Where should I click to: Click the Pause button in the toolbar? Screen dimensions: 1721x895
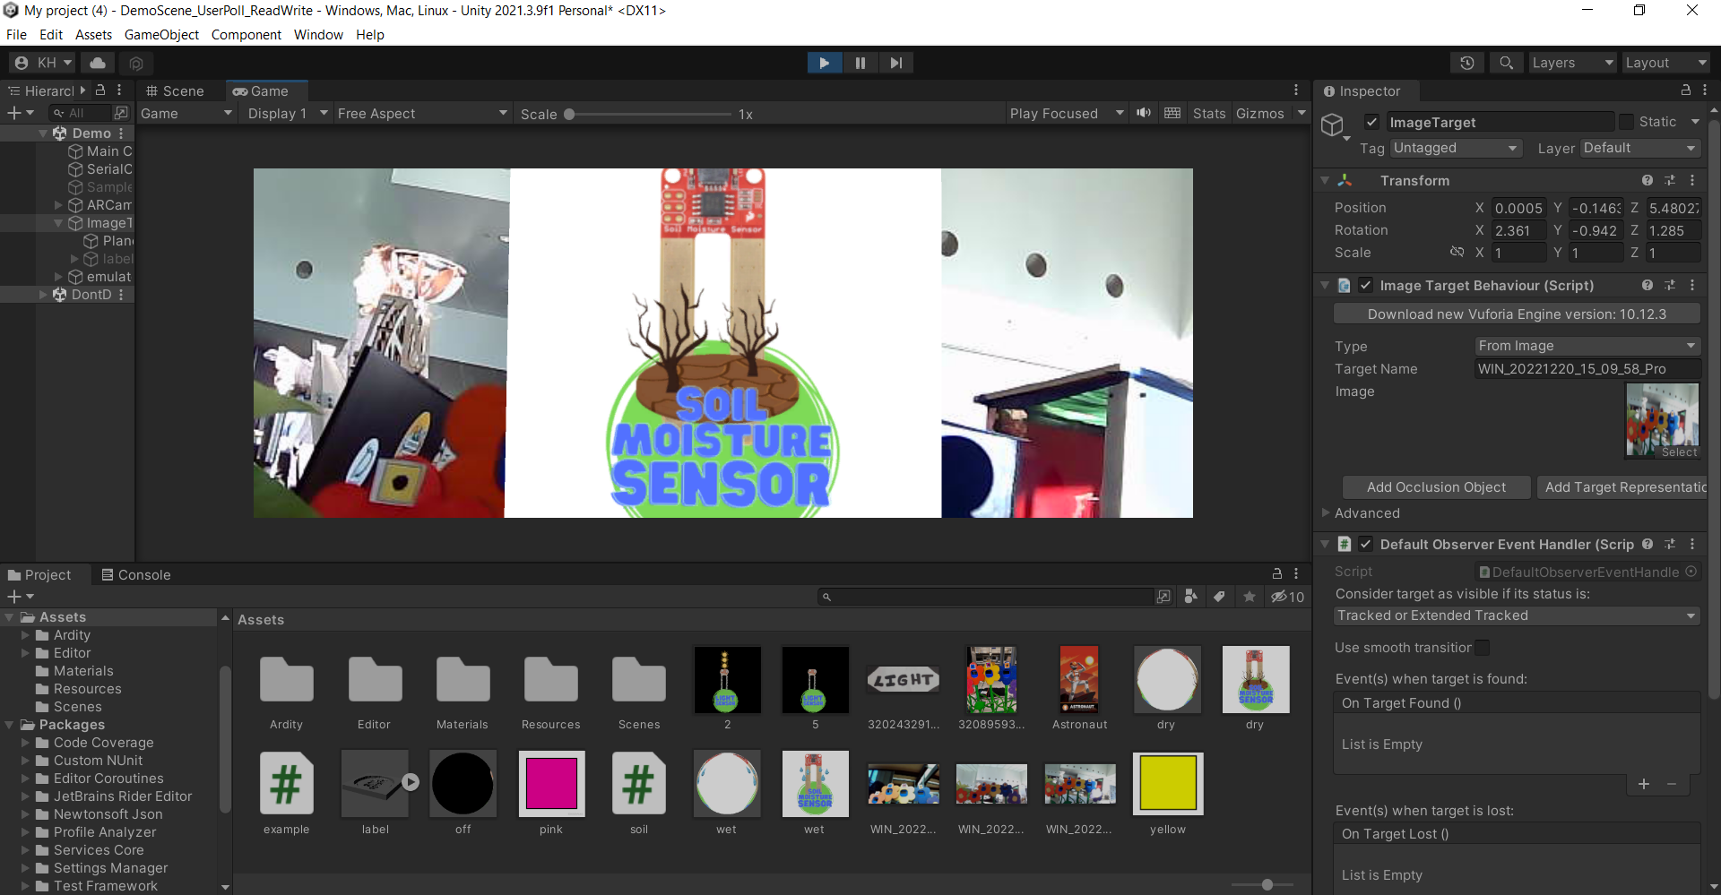point(860,63)
